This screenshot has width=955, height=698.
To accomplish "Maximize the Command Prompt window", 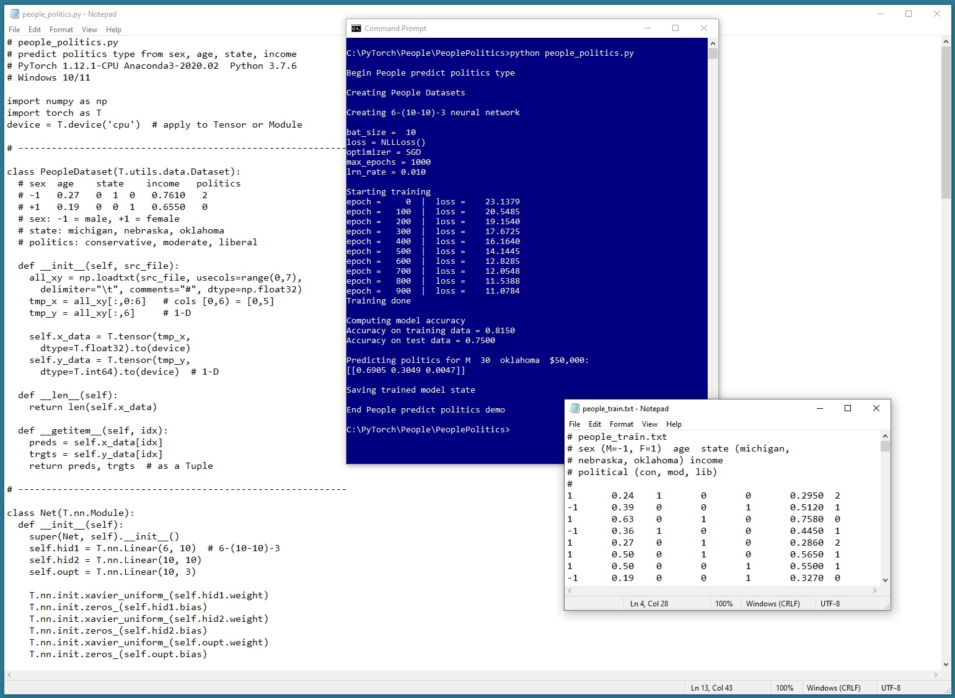I will [676, 28].
